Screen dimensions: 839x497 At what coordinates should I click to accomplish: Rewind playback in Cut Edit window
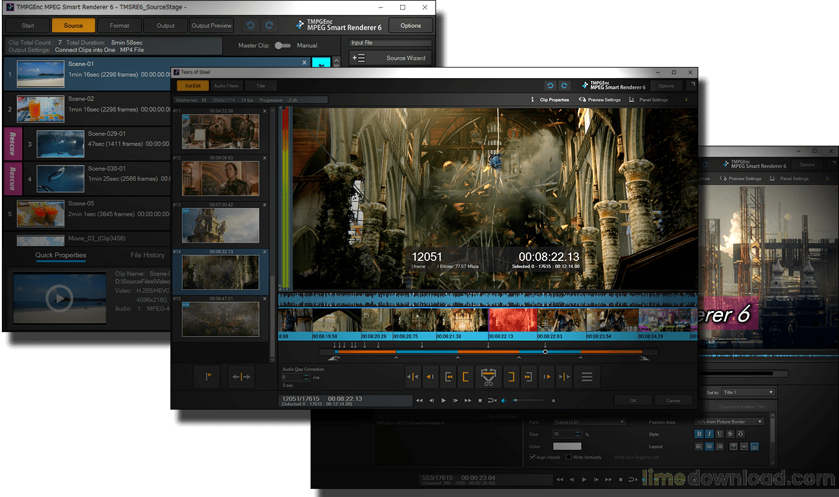(419, 400)
